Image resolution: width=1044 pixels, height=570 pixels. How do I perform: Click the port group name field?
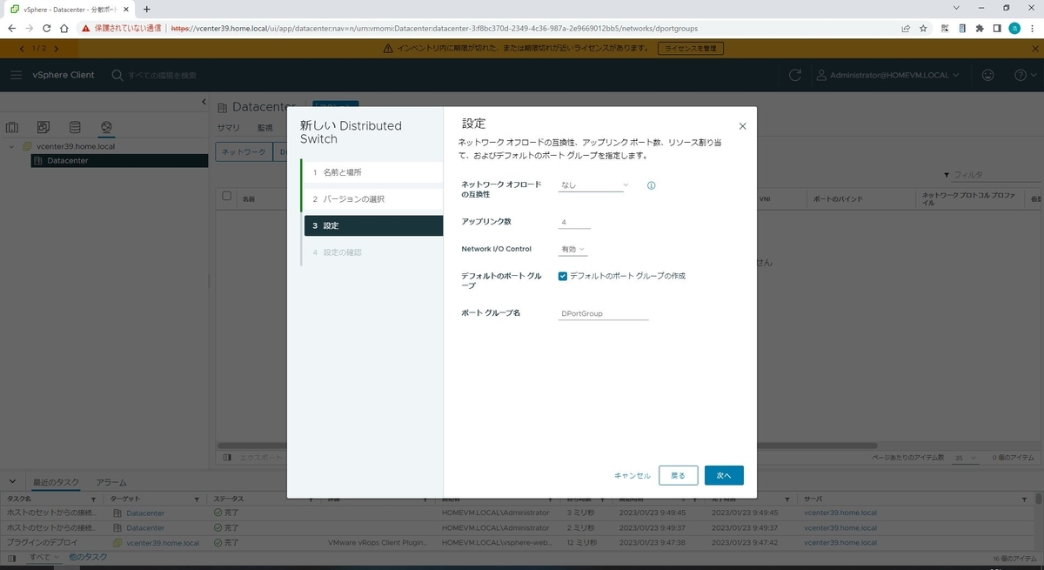[x=604, y=313]
